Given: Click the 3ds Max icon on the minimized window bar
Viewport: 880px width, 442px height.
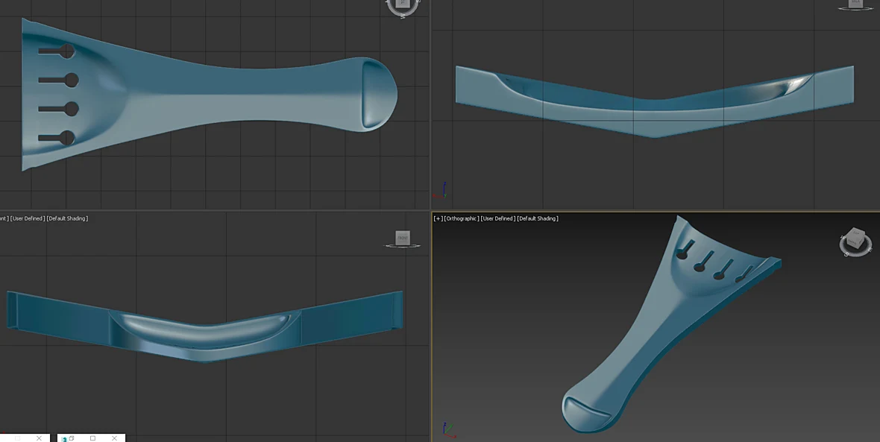Looking at the screenshot, I should [x=65, y=438].
